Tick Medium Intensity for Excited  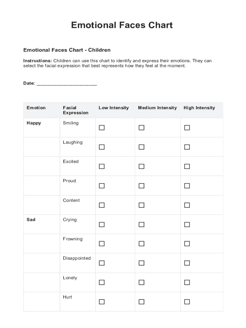(x=142, y=167)
